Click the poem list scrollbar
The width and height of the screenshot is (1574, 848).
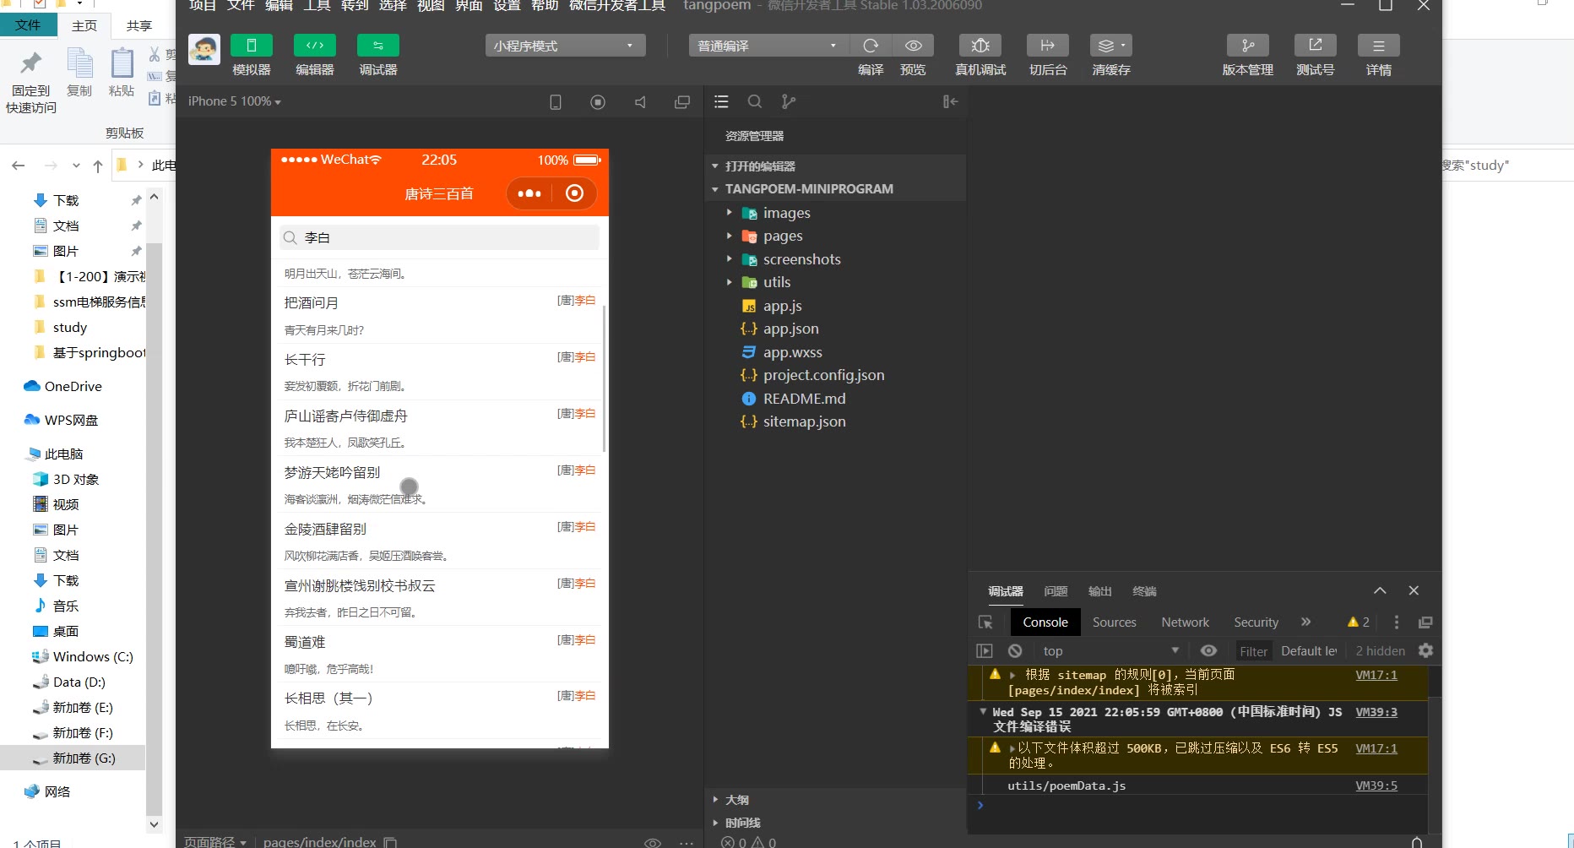coord(604,380)
